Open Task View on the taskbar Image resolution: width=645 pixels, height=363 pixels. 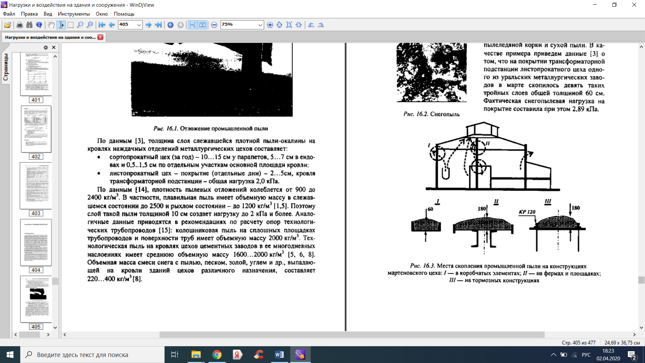175,355
